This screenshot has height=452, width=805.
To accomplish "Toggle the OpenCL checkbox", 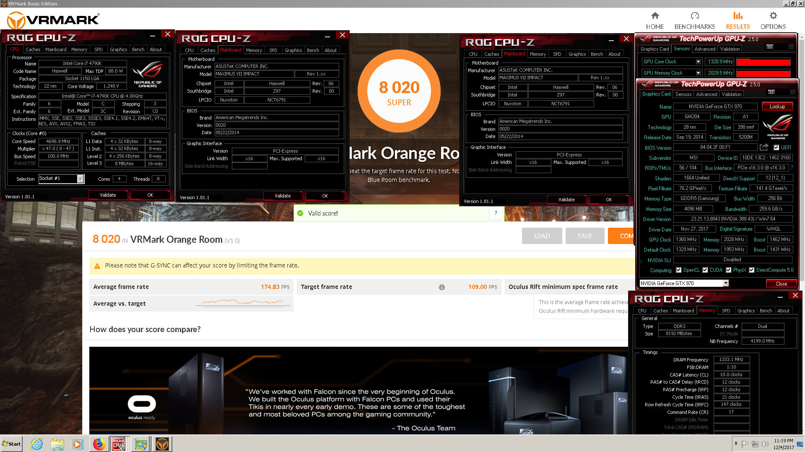I will click(x=678, y=270).
